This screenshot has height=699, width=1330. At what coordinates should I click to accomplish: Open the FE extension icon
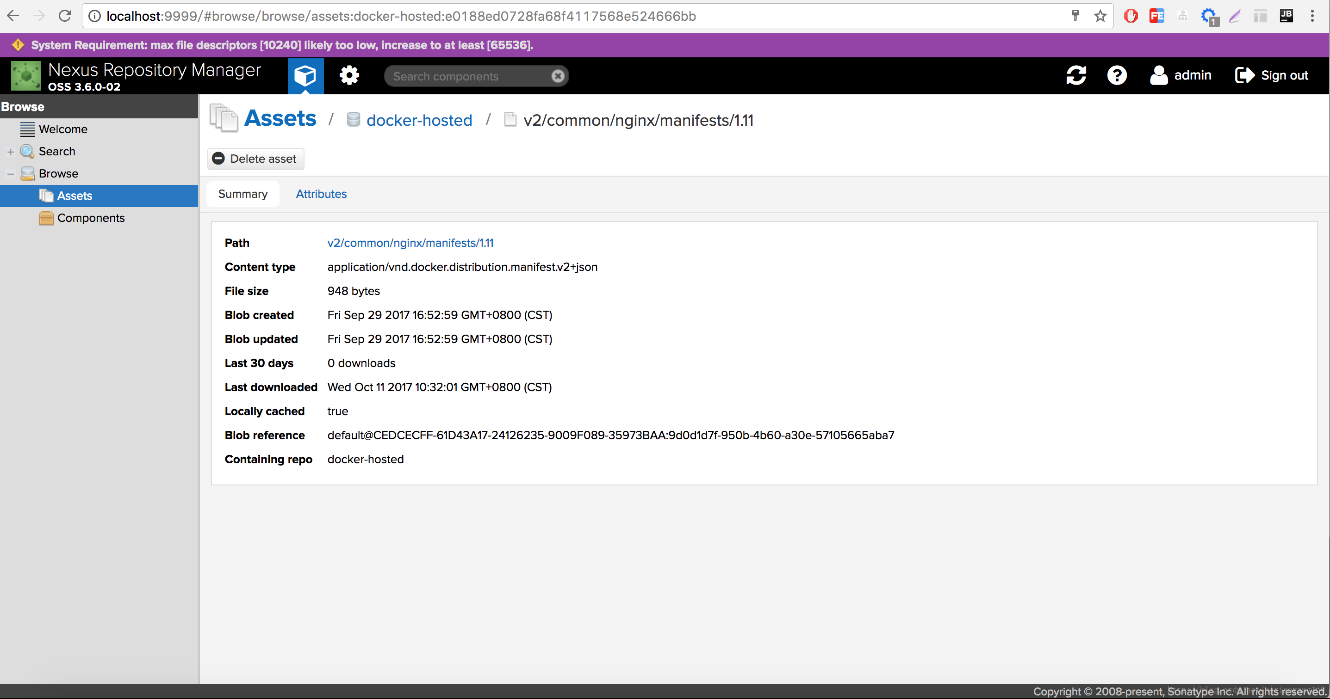pyautogui.click(x=1156, y=16)
